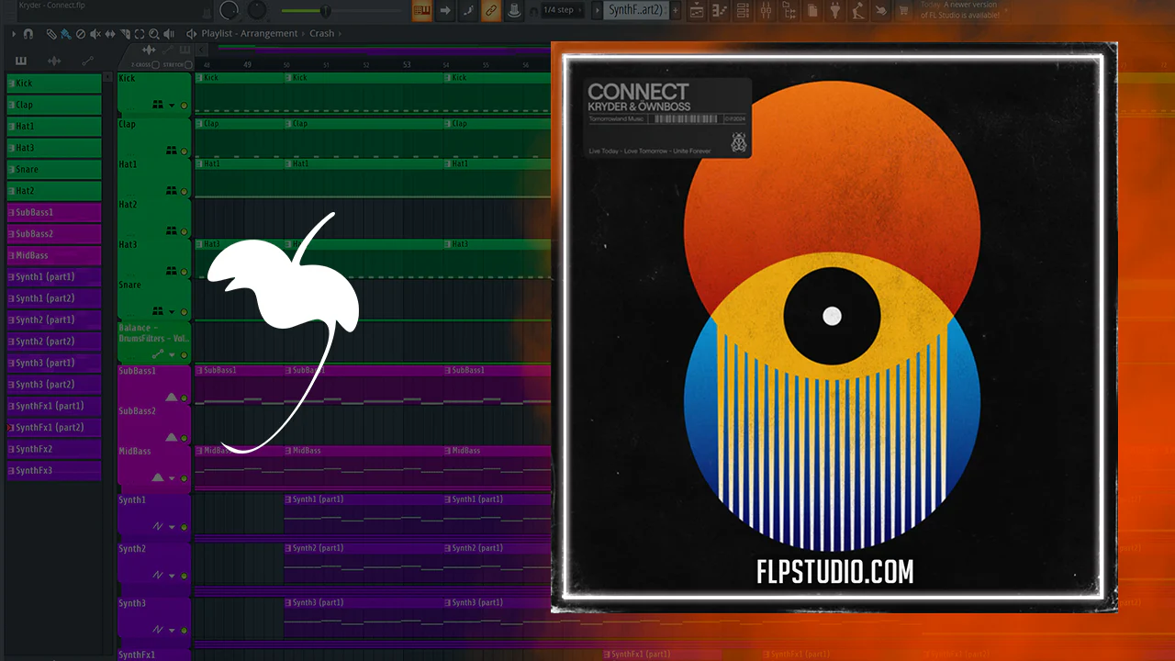Open the Playlist - Arrangement menu
This screenshot has height=661, width=1175.
(x=250, y=34)
